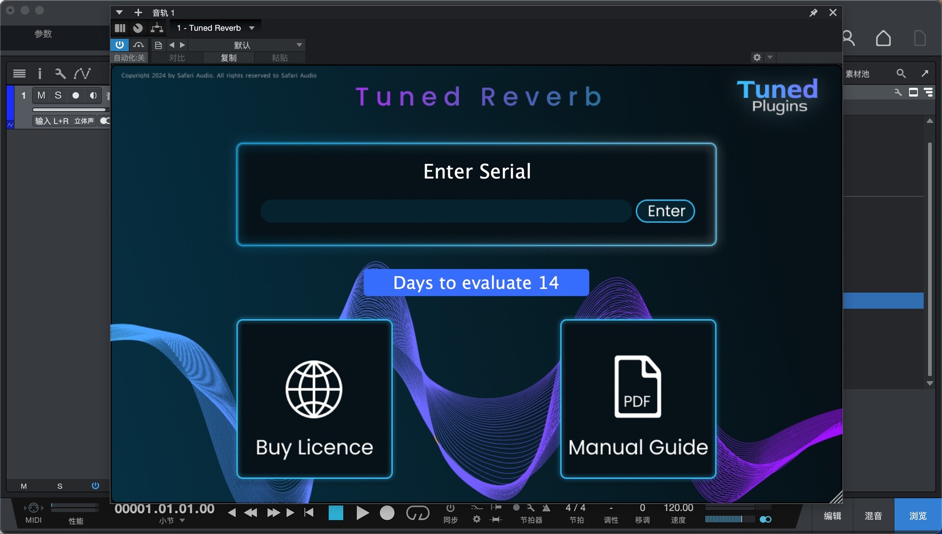Switch to the 编辑 edit tab

click(832, 516)
